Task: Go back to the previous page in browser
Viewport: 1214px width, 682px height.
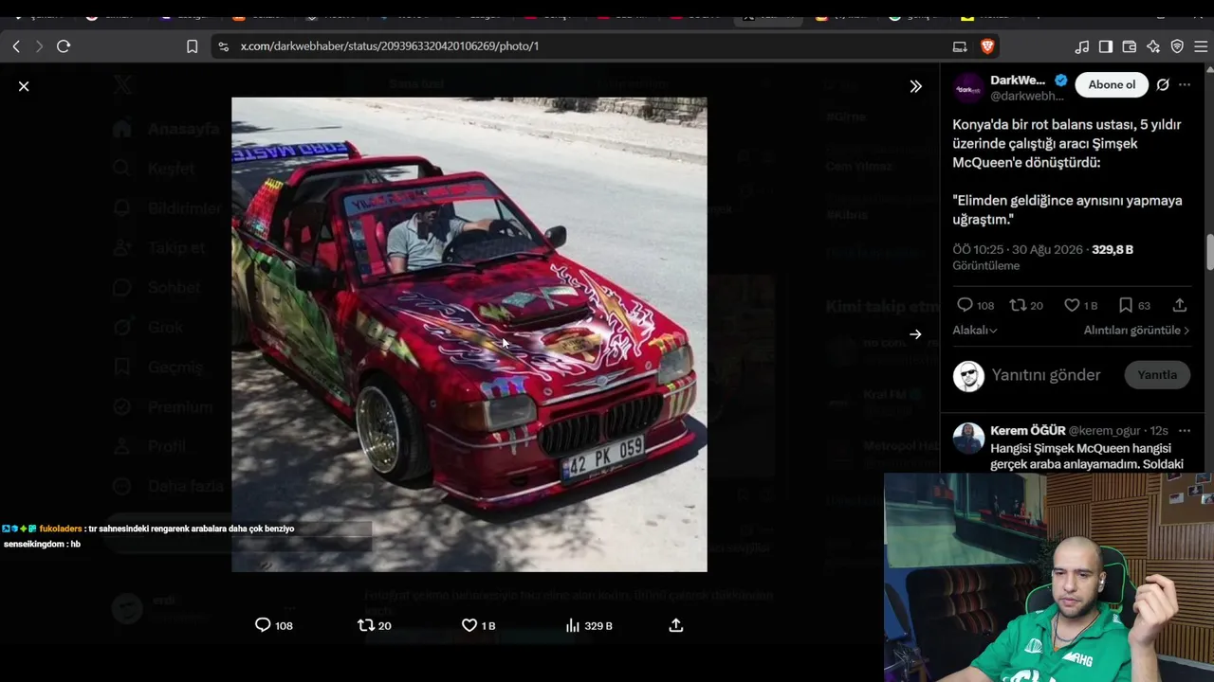Action: 16,45
